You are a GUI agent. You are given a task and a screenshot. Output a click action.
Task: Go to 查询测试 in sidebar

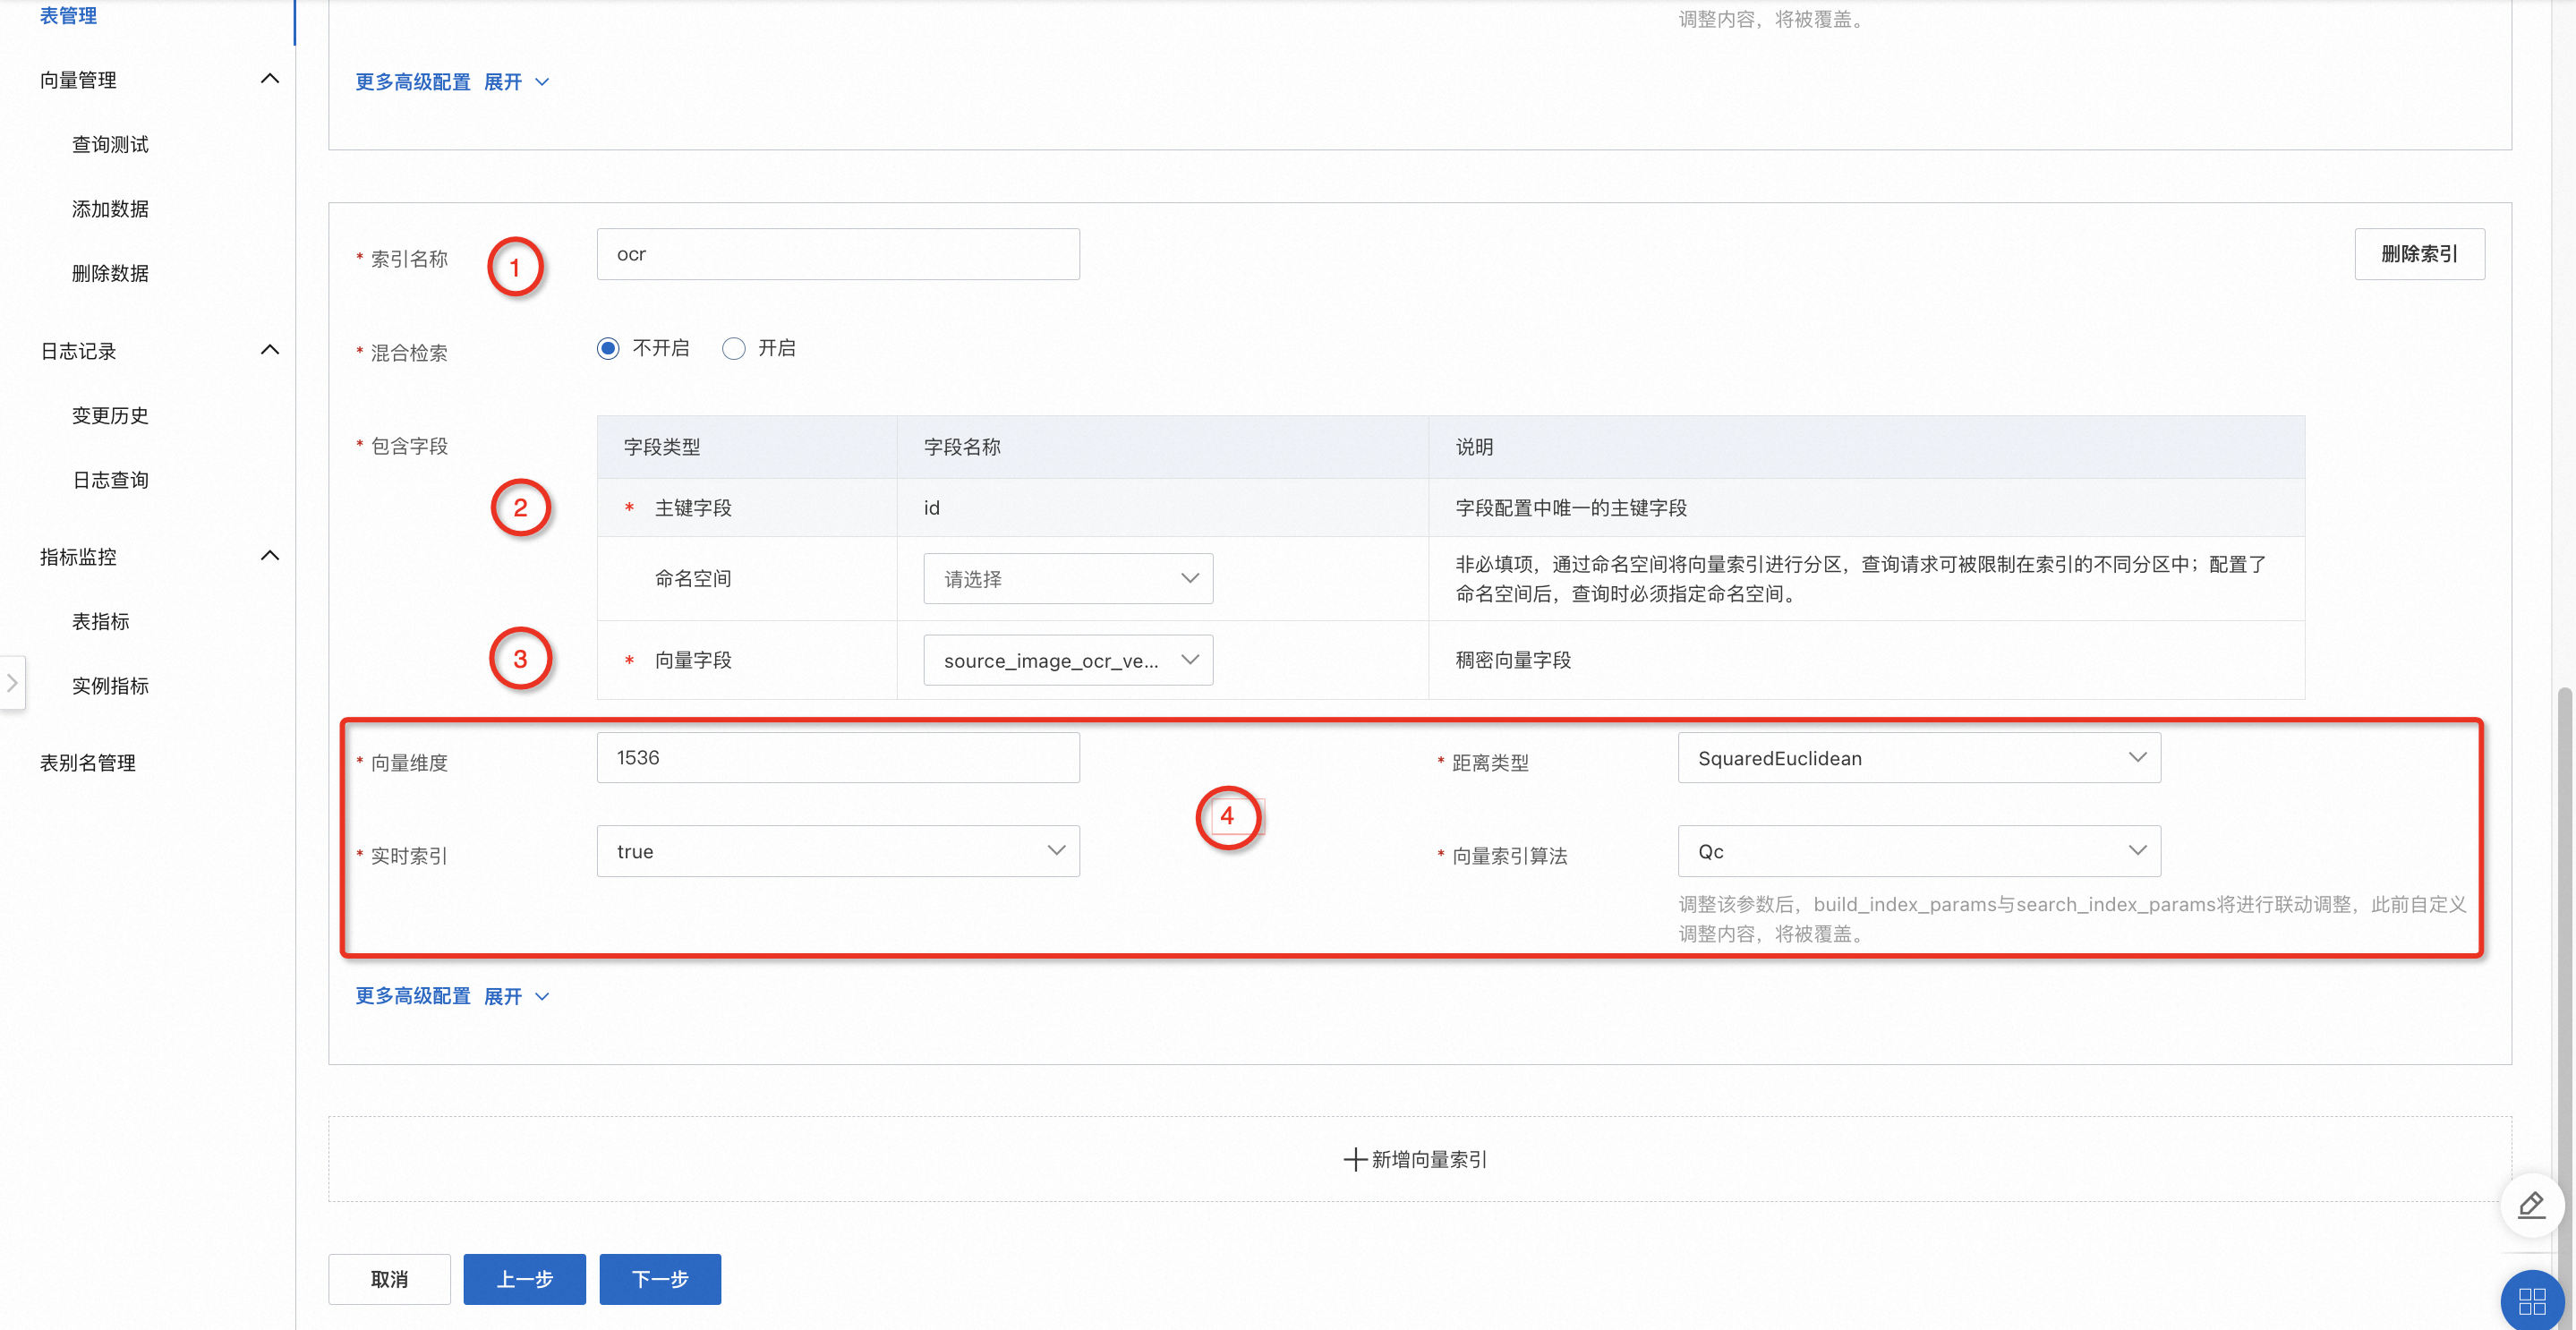tap(110, 144)
